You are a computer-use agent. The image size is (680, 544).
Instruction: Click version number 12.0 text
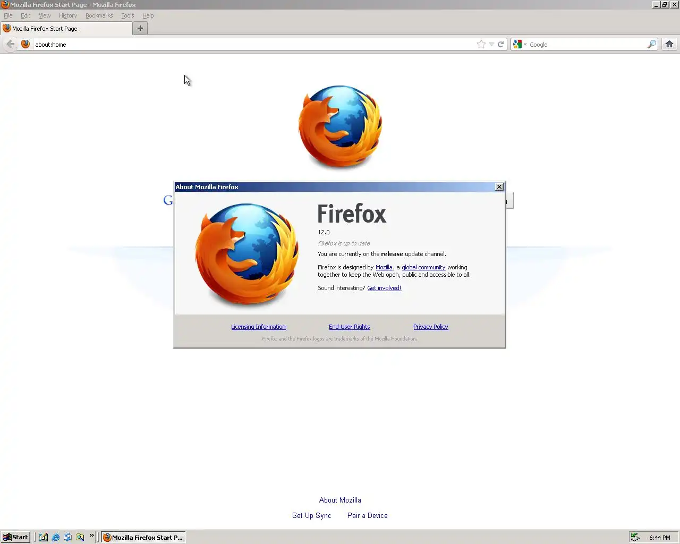pyautogui.click(x=324, y=232)
